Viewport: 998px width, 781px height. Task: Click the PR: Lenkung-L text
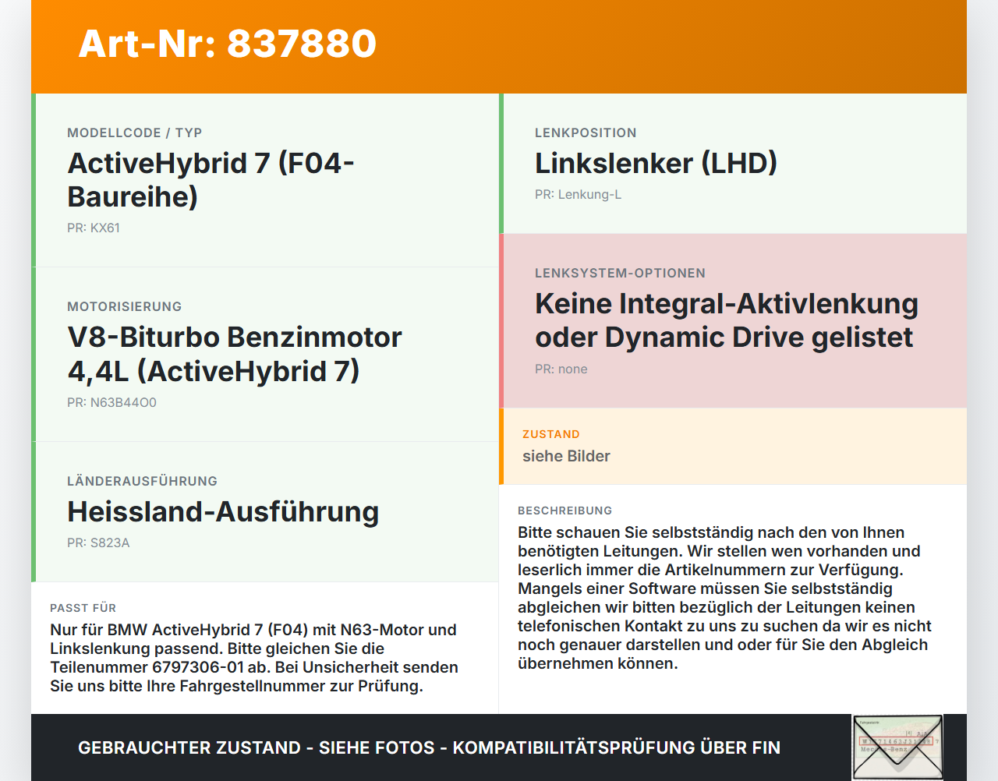coord(578,195)
